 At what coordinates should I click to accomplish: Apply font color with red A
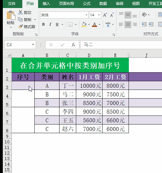pyautogui.click(x=94, y=24)
